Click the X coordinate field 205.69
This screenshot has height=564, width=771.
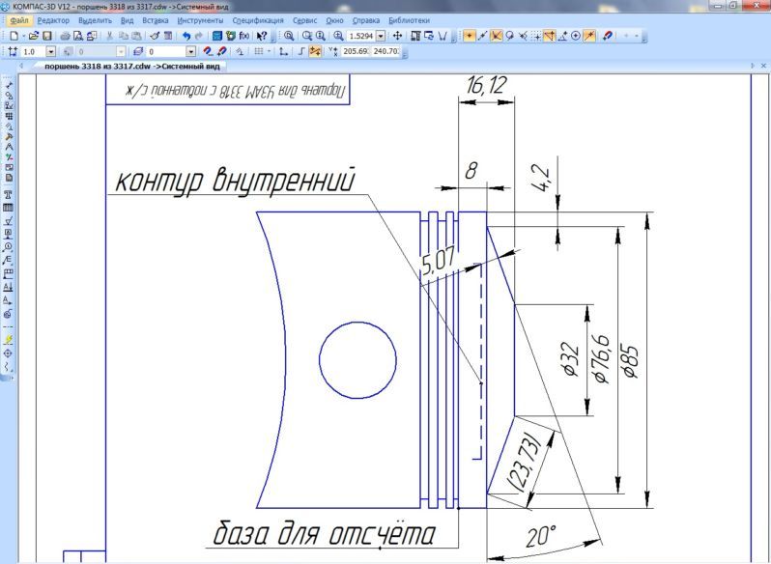click(356, 51)
